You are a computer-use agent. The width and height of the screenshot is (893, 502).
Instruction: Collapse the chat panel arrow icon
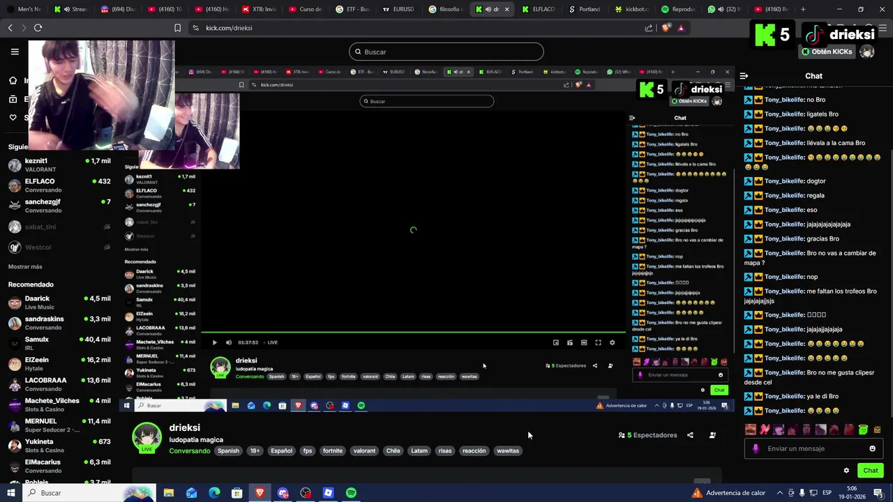(744, 76)
